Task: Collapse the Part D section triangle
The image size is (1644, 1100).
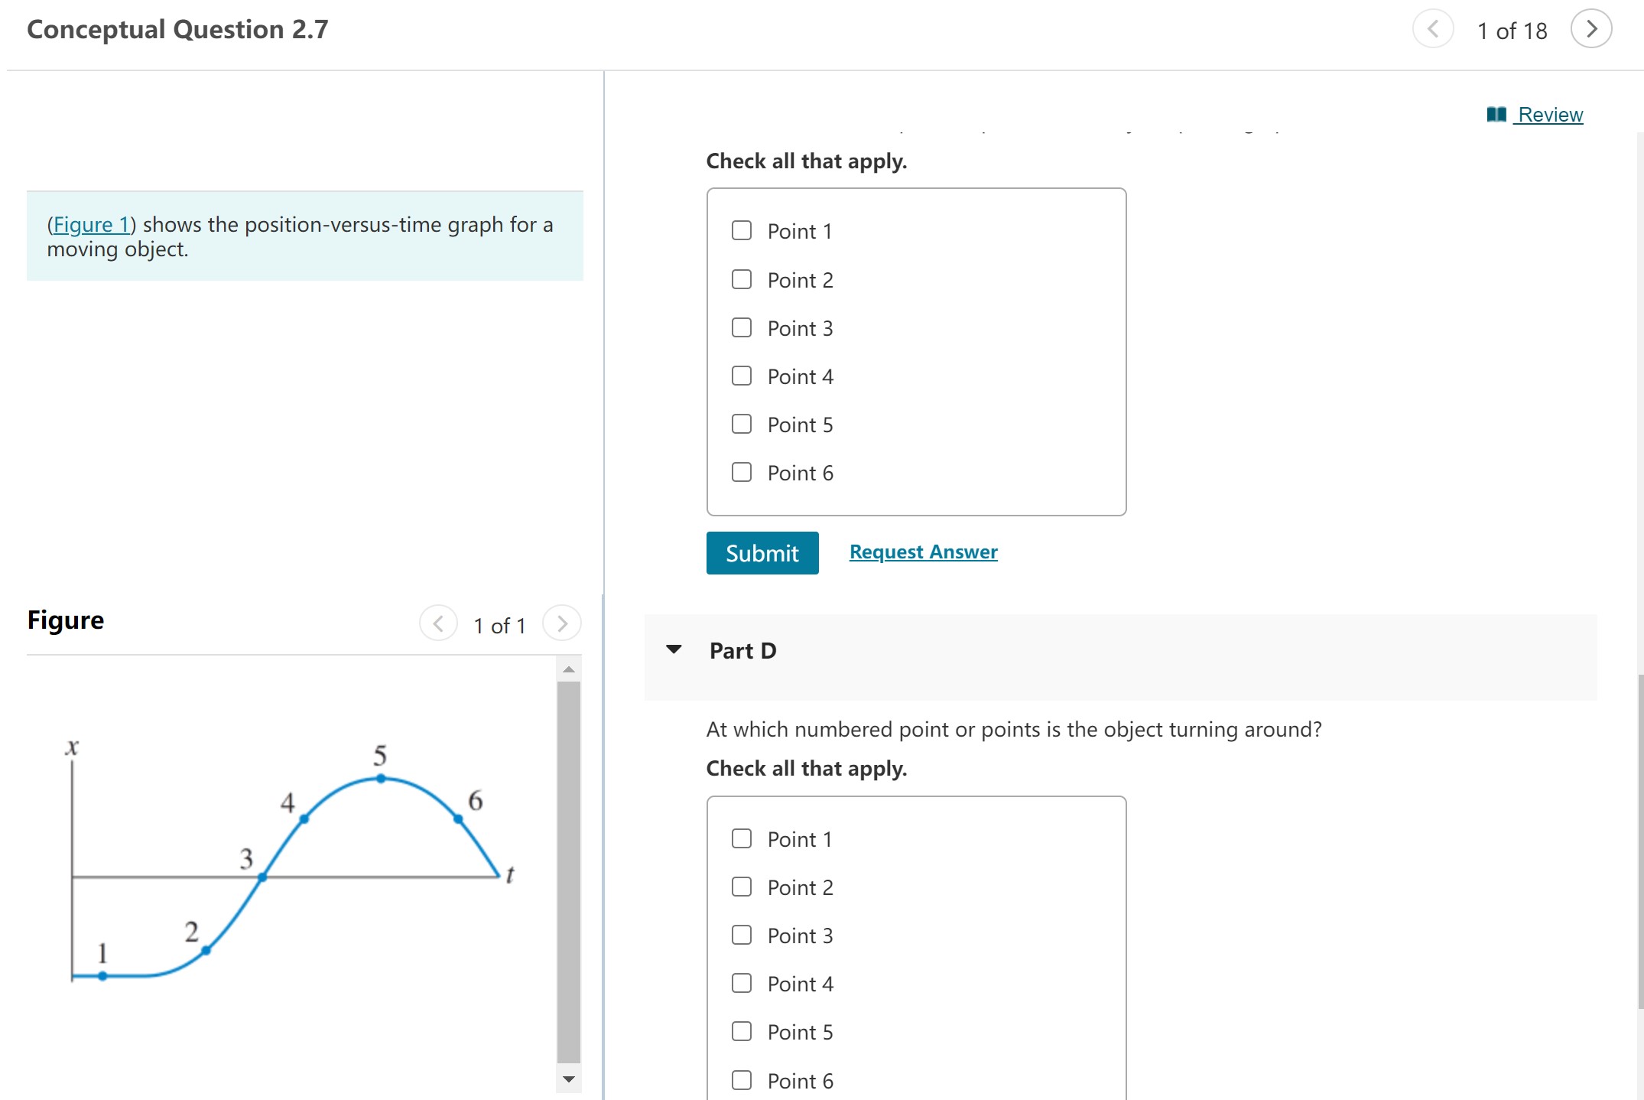Action: point(674,649)
